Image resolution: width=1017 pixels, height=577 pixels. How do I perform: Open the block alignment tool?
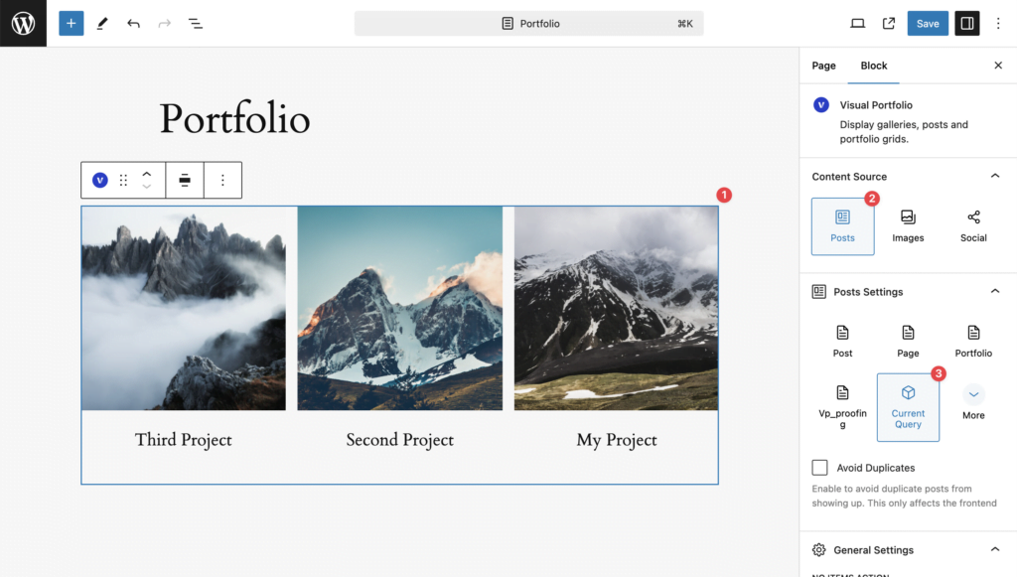[185, 180]
